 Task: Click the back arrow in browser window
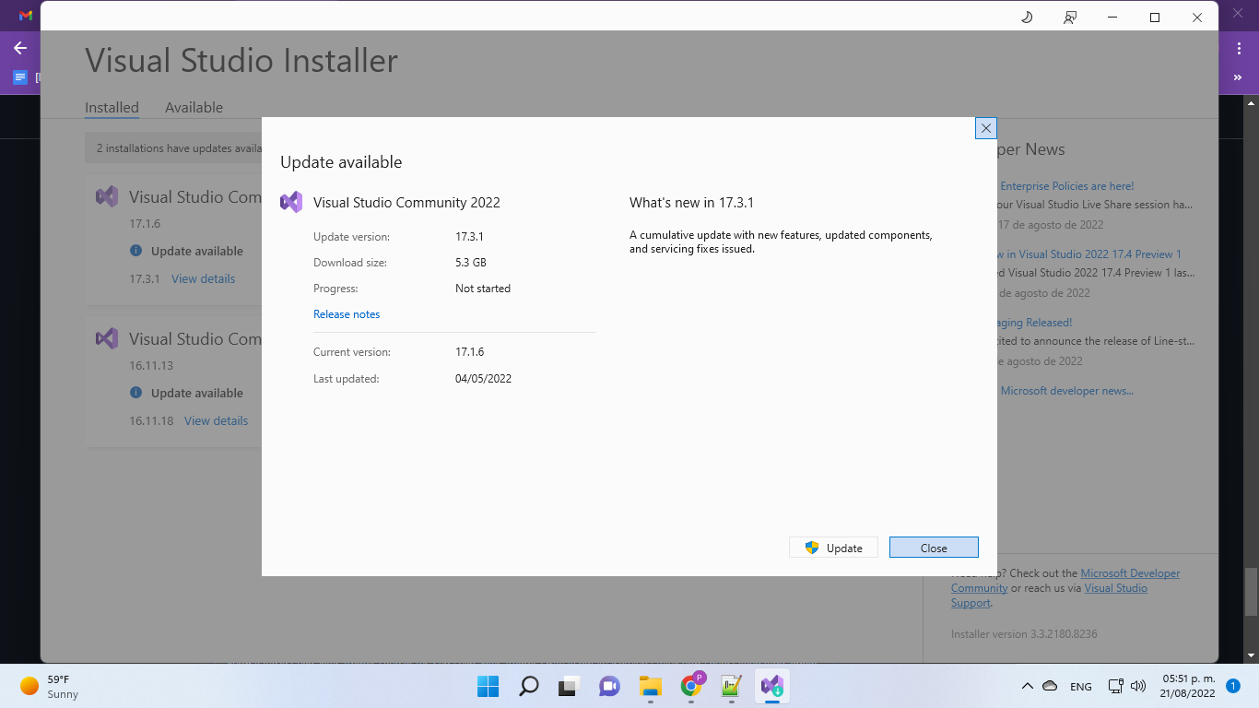coord(20,48)
